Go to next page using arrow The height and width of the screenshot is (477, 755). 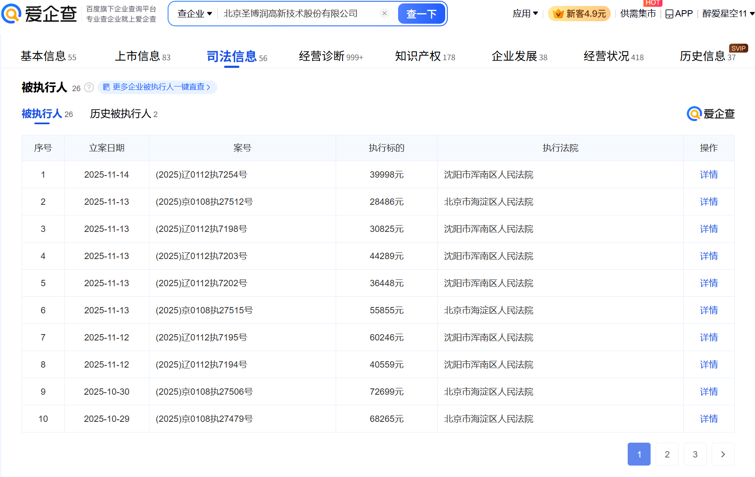tap(723, 454)
